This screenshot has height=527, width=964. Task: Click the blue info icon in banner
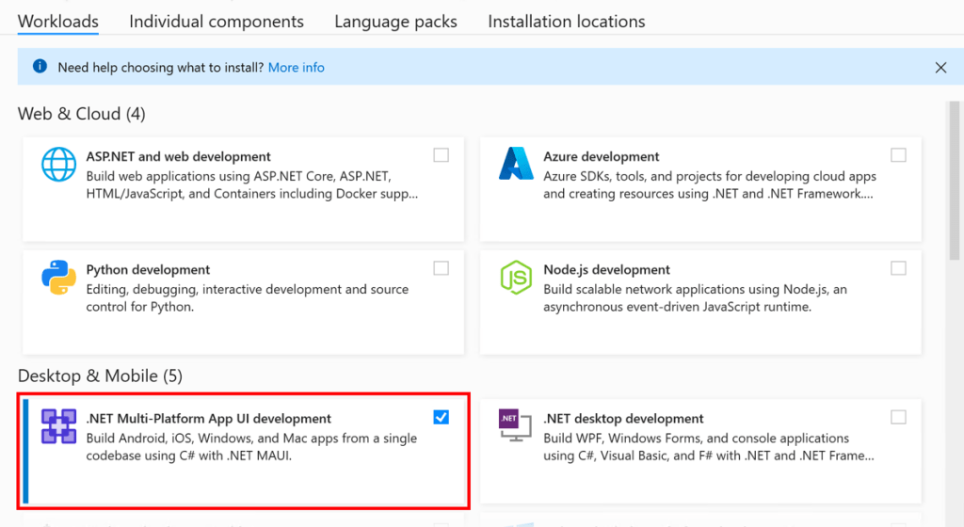[x=40, y=67]
